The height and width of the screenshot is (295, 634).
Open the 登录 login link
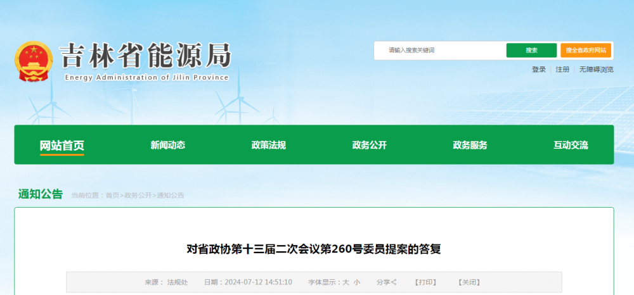pos(539,70)
